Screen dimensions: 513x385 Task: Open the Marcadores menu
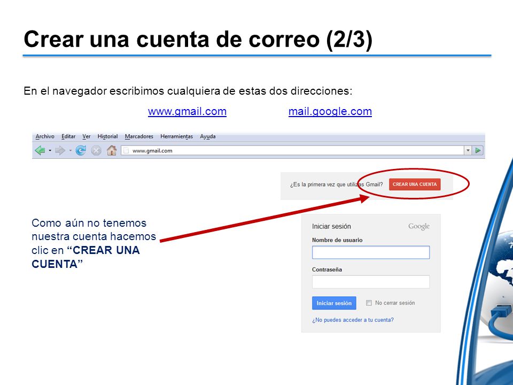(x=139, y=136)
